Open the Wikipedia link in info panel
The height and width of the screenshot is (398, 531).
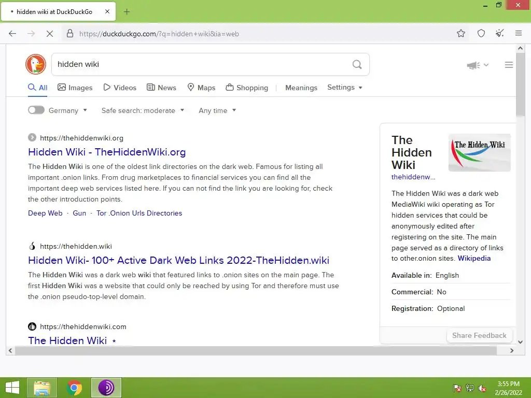point(474,258)
